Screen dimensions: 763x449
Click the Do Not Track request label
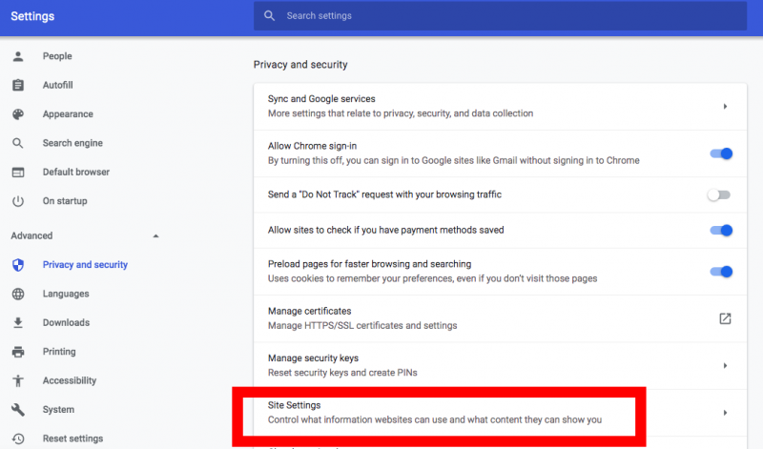point(384,194)
